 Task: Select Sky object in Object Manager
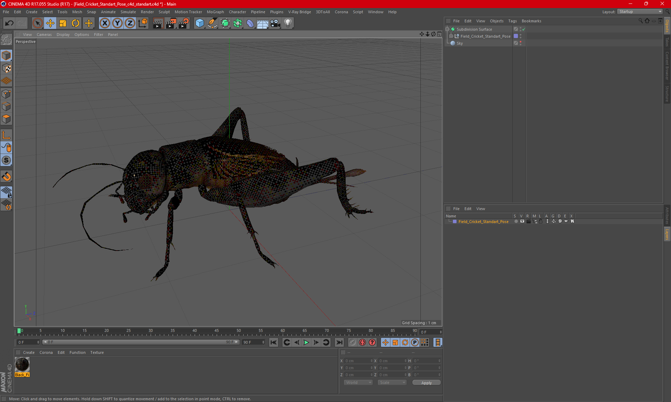(460, 43)
